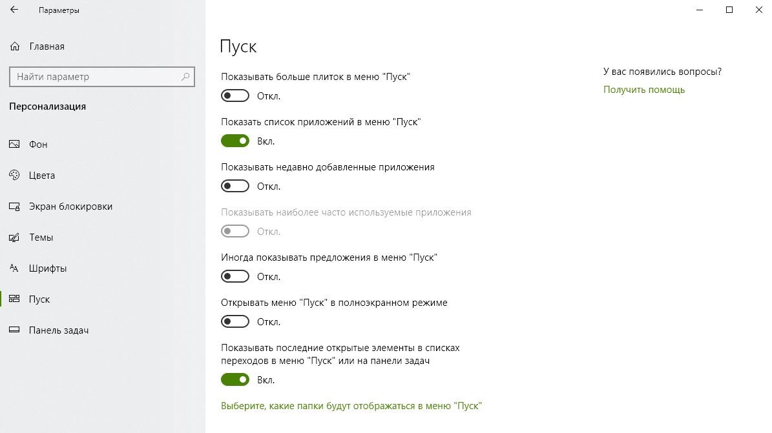This screenshot has width=772, height=433.
Task: Toggle full-screen Пуск menu mode
Action: click(x=235, y=322)
